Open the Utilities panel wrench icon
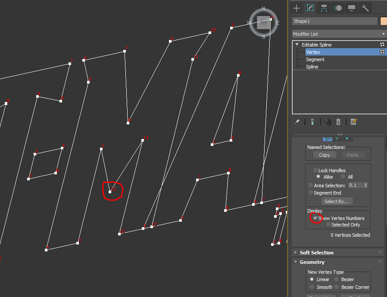Screen dimensions: 387x297 (x=365, y=8)
